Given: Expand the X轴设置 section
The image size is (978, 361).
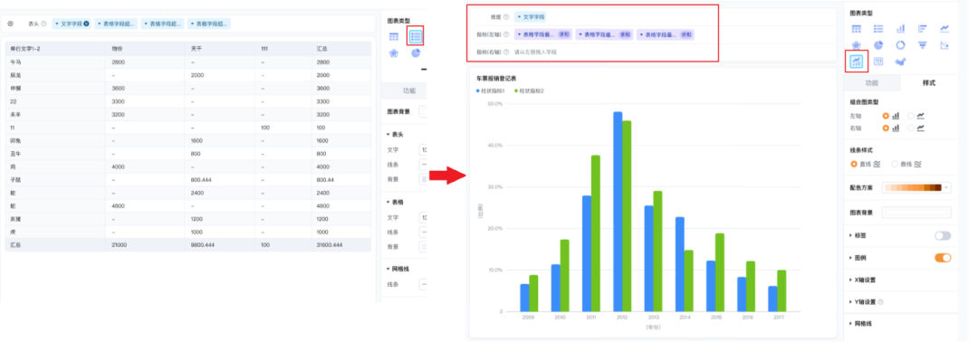Looking at the screenshot, I should pos(865,280).
